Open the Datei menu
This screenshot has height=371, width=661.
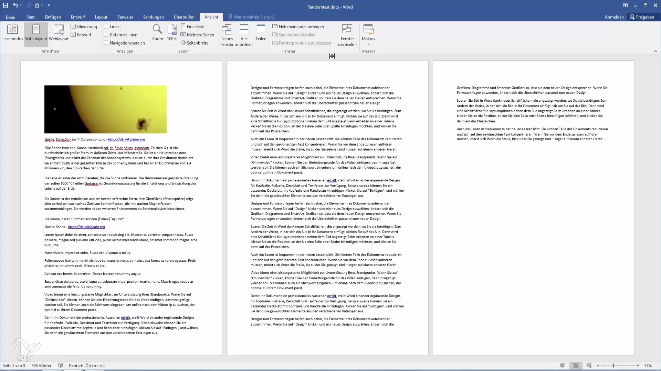click(10, 17)
